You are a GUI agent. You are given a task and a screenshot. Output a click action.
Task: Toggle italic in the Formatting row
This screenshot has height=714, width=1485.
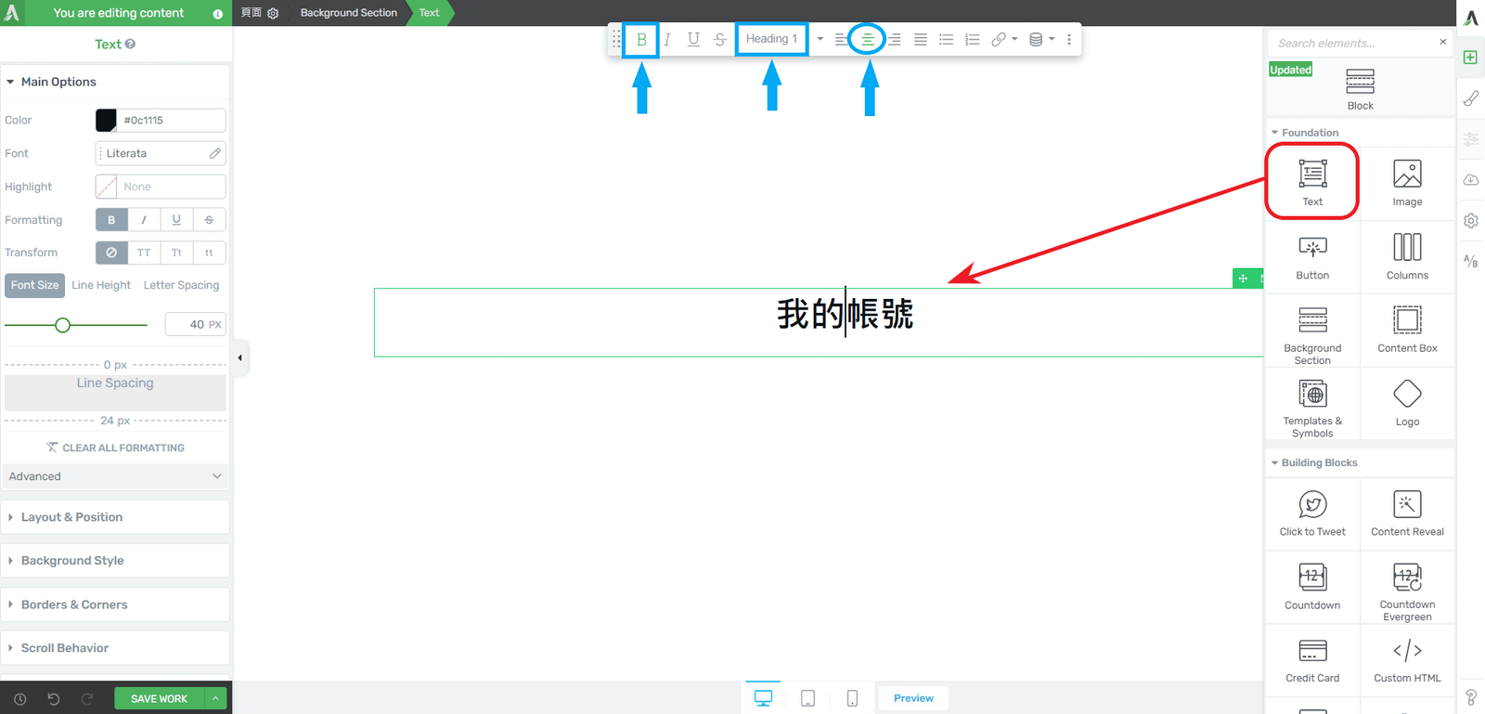pos(144,220)
